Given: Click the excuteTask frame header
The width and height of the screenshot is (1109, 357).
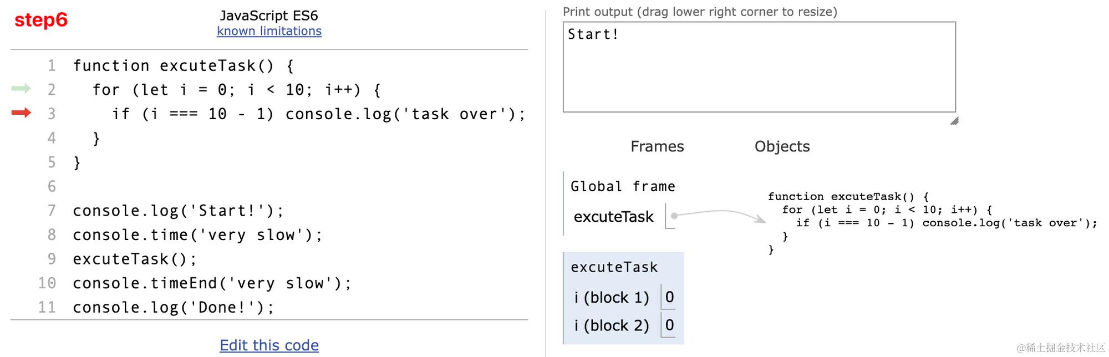Looking at the screenshot, I should click(x=614, y=267).
